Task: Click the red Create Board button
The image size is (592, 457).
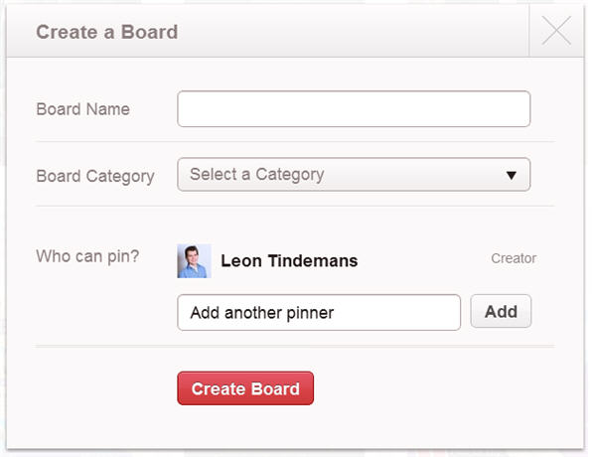Action: pos(245,388)
